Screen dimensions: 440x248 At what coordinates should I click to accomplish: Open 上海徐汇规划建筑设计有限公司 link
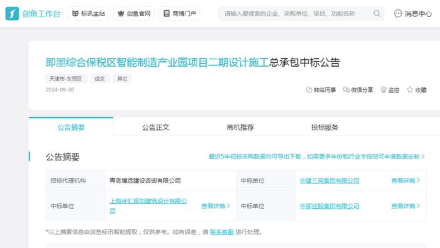coord(148,206)
